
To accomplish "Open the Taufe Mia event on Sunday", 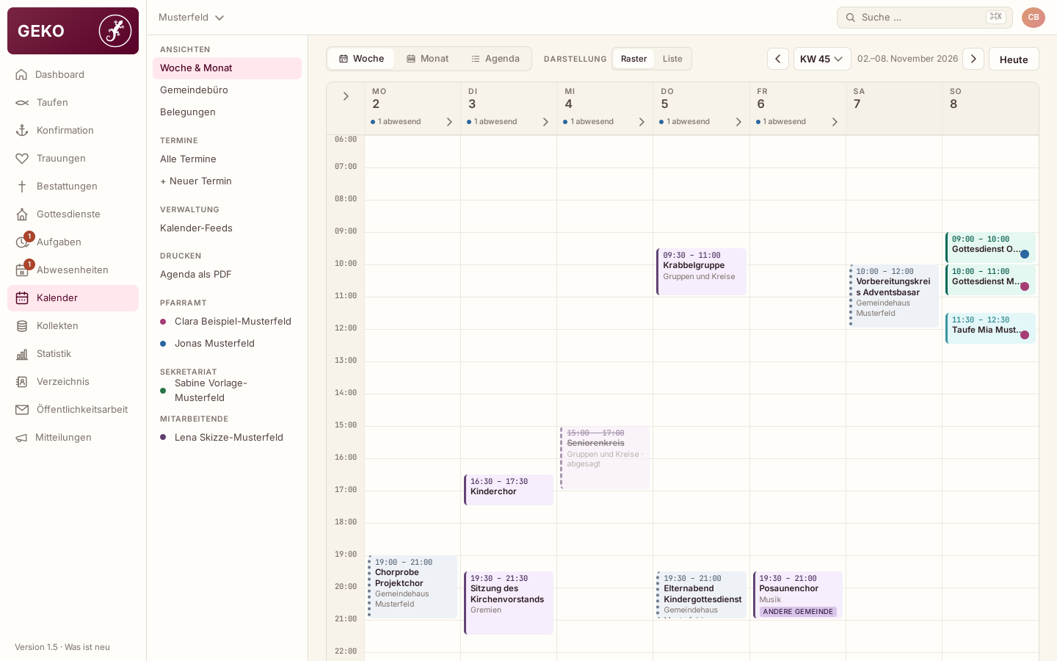I will click(x=990, y=328).
